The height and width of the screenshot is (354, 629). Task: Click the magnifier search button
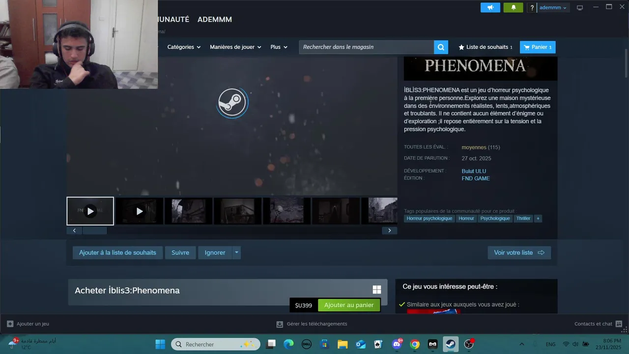point(441,47)
